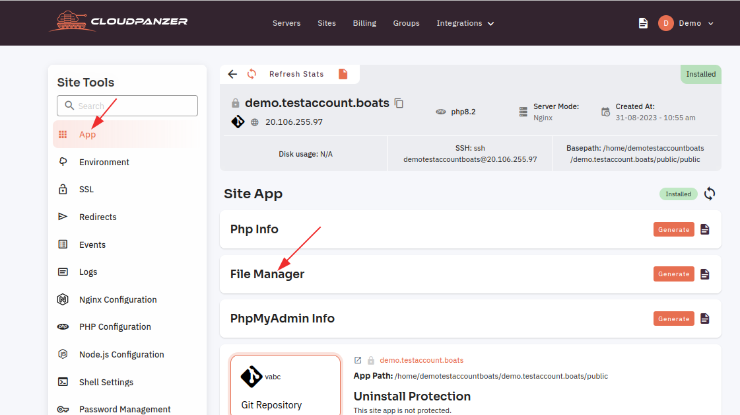740x415 pixels.
Task: Generate File Manager access
Action: click(x=673, y=274)
